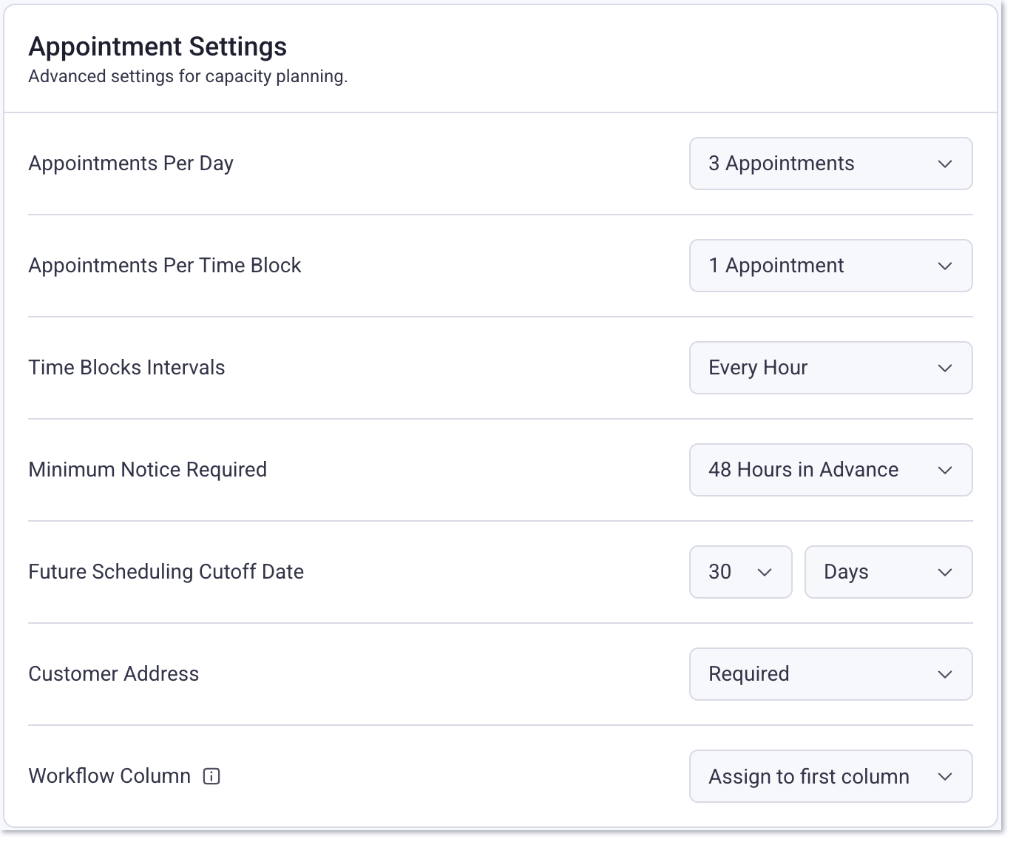Select the Future Scheduling Cutoff Date label

(166, 572)
